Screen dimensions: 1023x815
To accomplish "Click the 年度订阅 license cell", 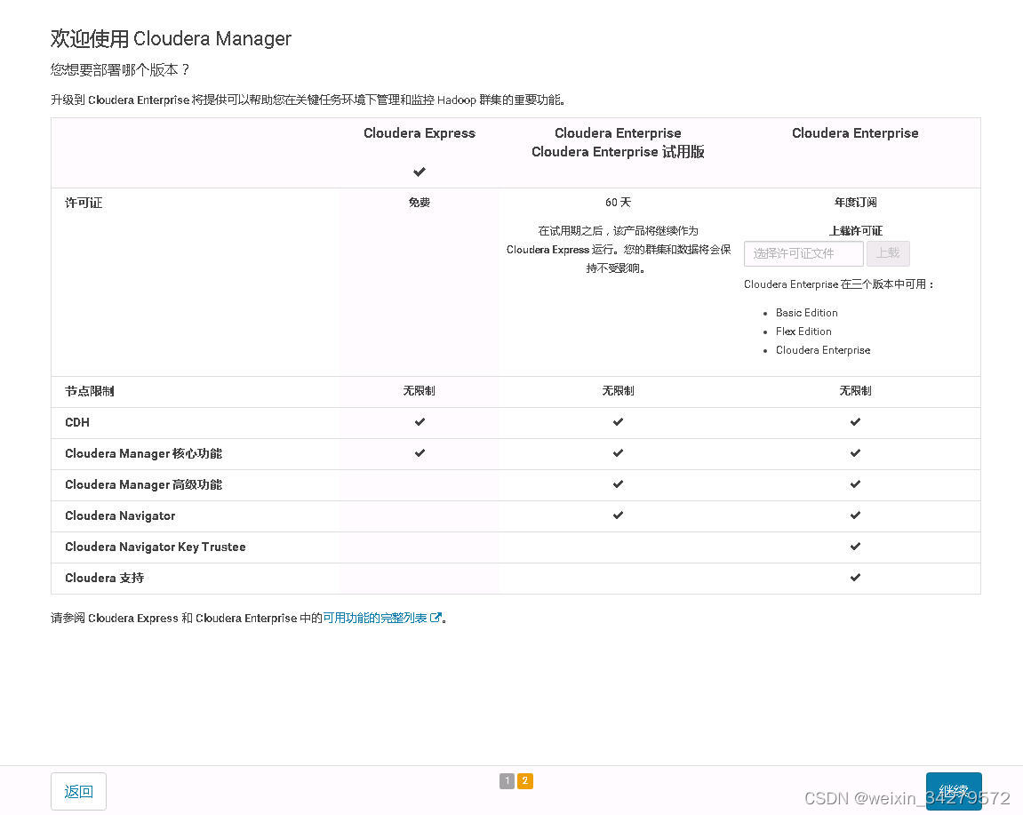I will [x=855, y=203].
